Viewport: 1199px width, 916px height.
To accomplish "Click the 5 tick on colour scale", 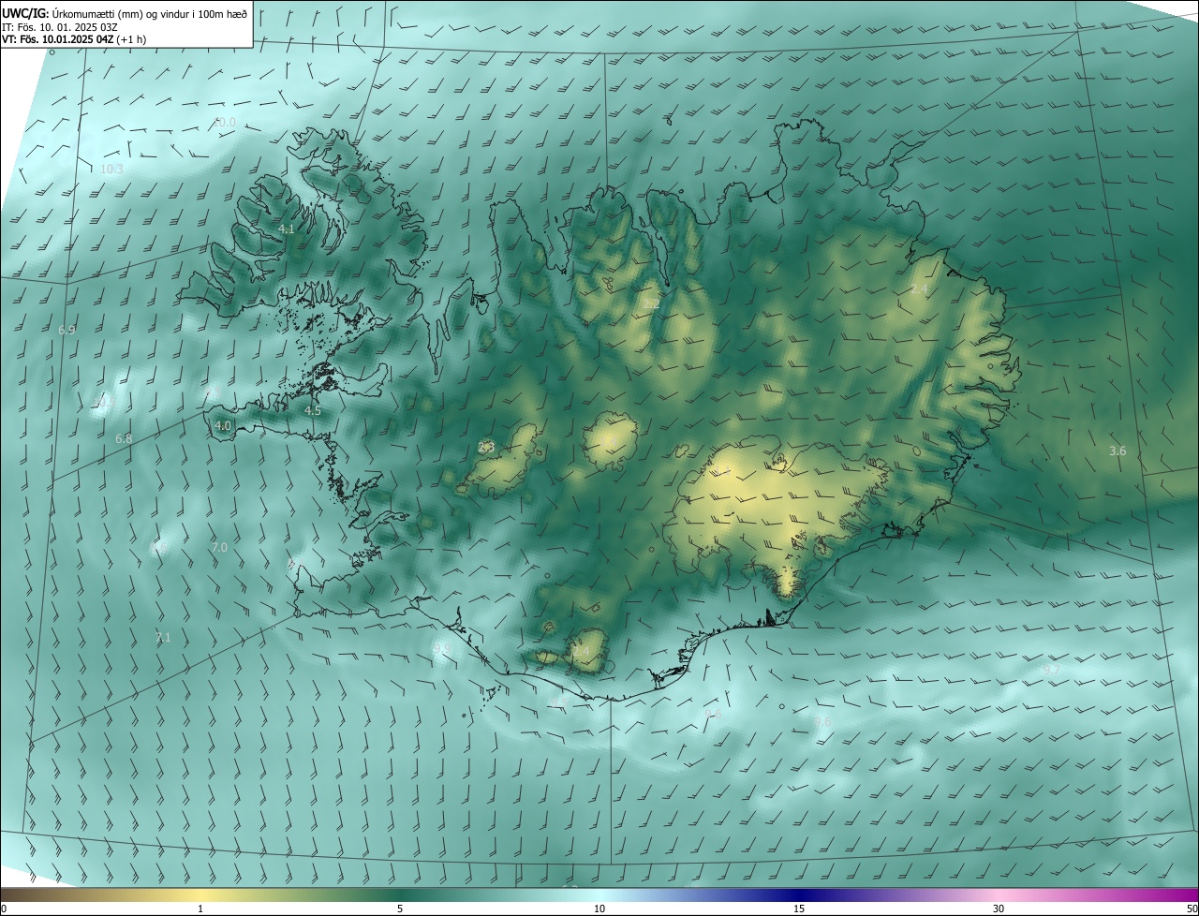I will (x=400, y=909).
